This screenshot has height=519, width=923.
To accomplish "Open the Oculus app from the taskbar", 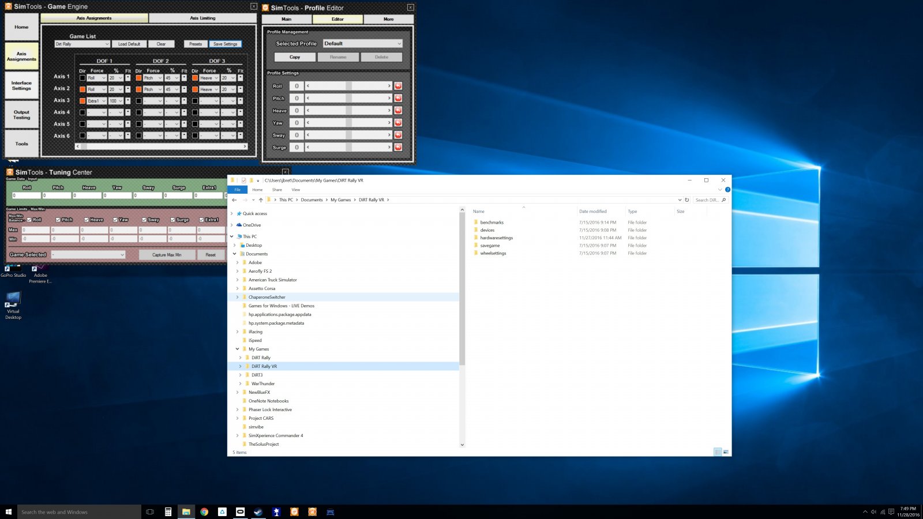I will pos(240,512).
